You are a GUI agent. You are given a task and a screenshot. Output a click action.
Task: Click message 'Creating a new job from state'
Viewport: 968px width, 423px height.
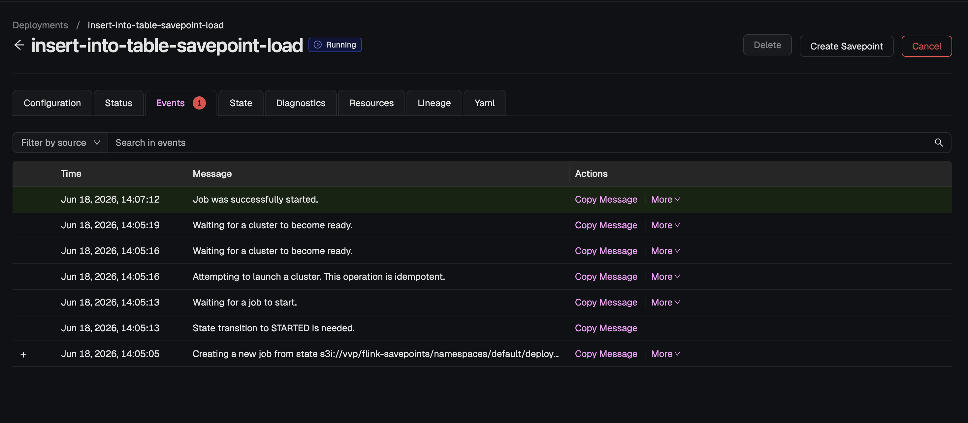click(376, 354)
